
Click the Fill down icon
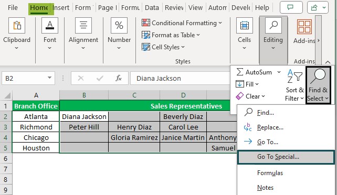pos(240,84)
